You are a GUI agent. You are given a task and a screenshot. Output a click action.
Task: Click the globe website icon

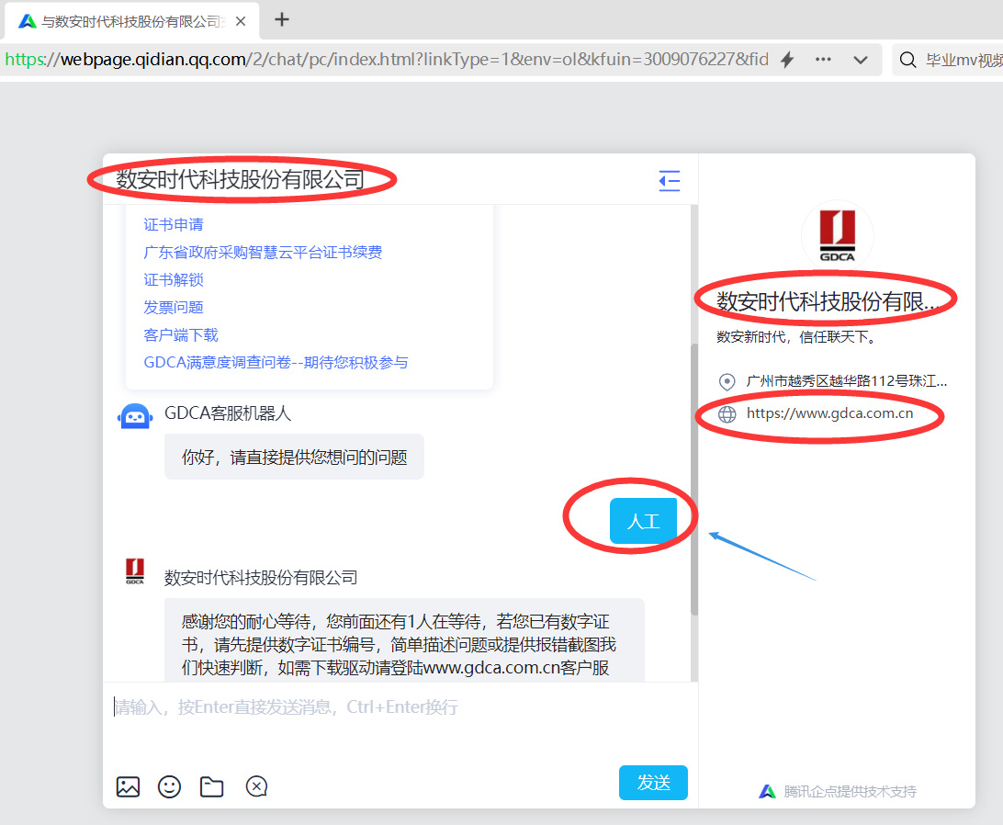(727, 414)
